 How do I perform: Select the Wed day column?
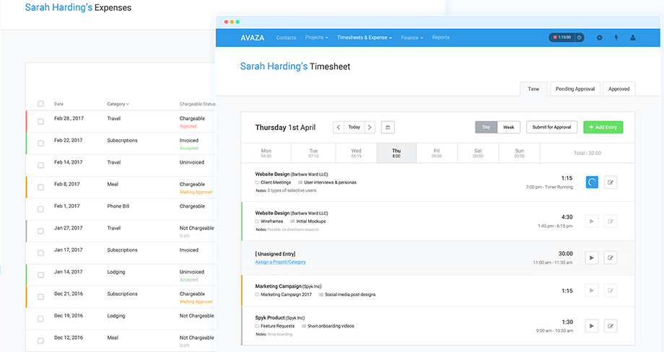[356, 153]
